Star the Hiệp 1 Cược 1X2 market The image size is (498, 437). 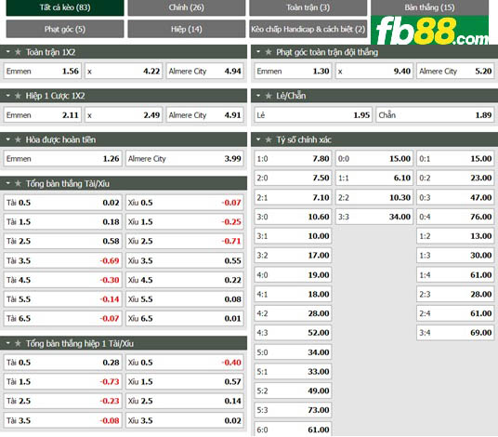(x=18, y=96)
